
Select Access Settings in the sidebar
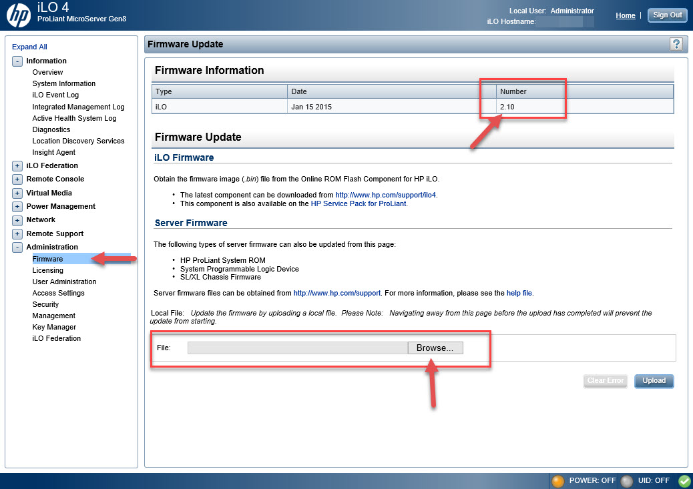(x=58, y=293)
